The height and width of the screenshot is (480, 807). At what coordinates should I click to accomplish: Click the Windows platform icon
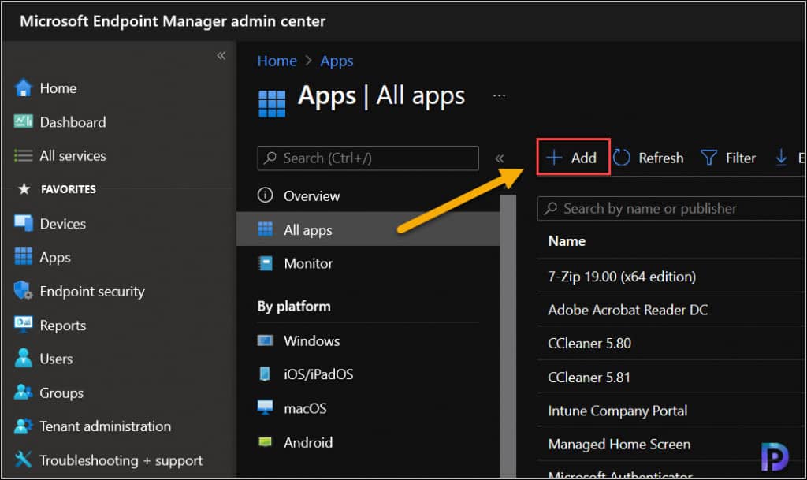[x=265, y=340]
